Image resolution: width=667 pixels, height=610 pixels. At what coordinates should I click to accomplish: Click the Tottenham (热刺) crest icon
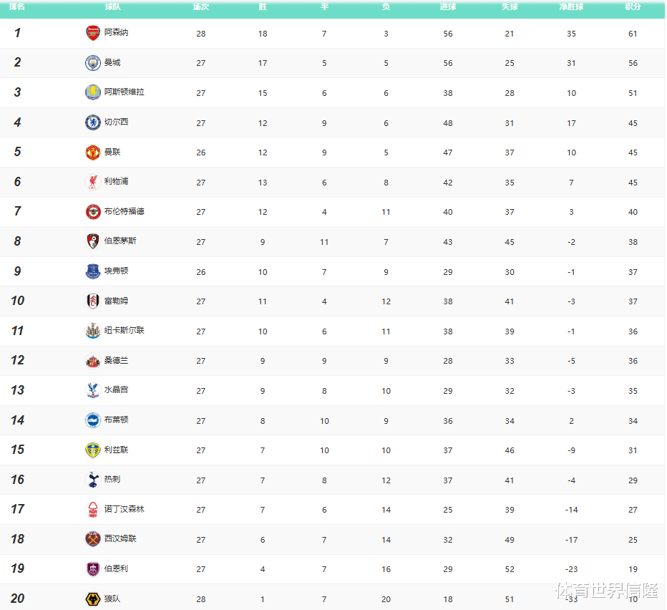tap(93, 480)
